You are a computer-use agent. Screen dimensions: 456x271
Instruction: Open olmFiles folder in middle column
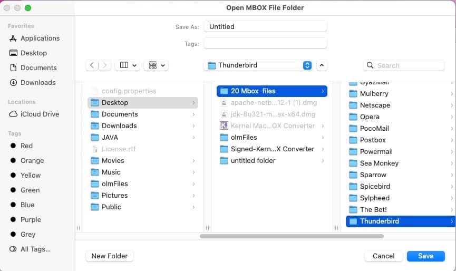pos(272,137)
